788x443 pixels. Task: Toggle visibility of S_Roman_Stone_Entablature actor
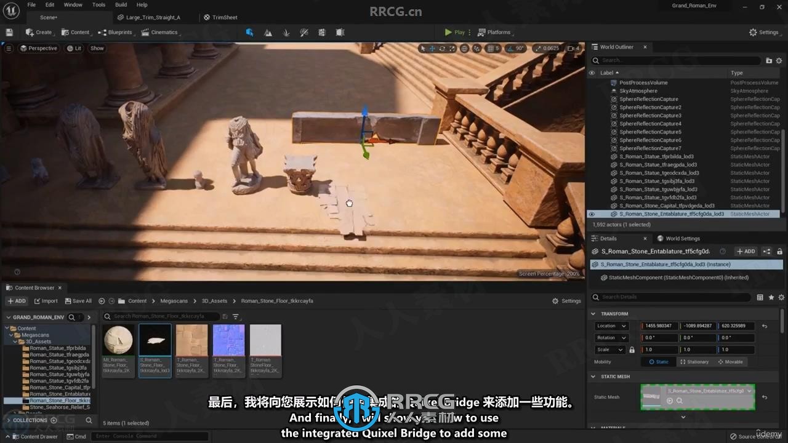[592, 214]
